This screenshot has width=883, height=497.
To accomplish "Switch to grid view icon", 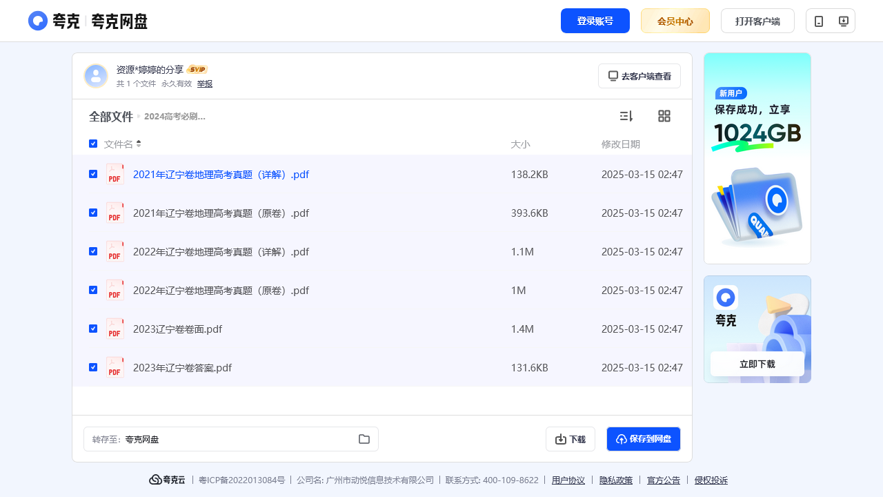I will pyautogui.click(x=664, y=116).
